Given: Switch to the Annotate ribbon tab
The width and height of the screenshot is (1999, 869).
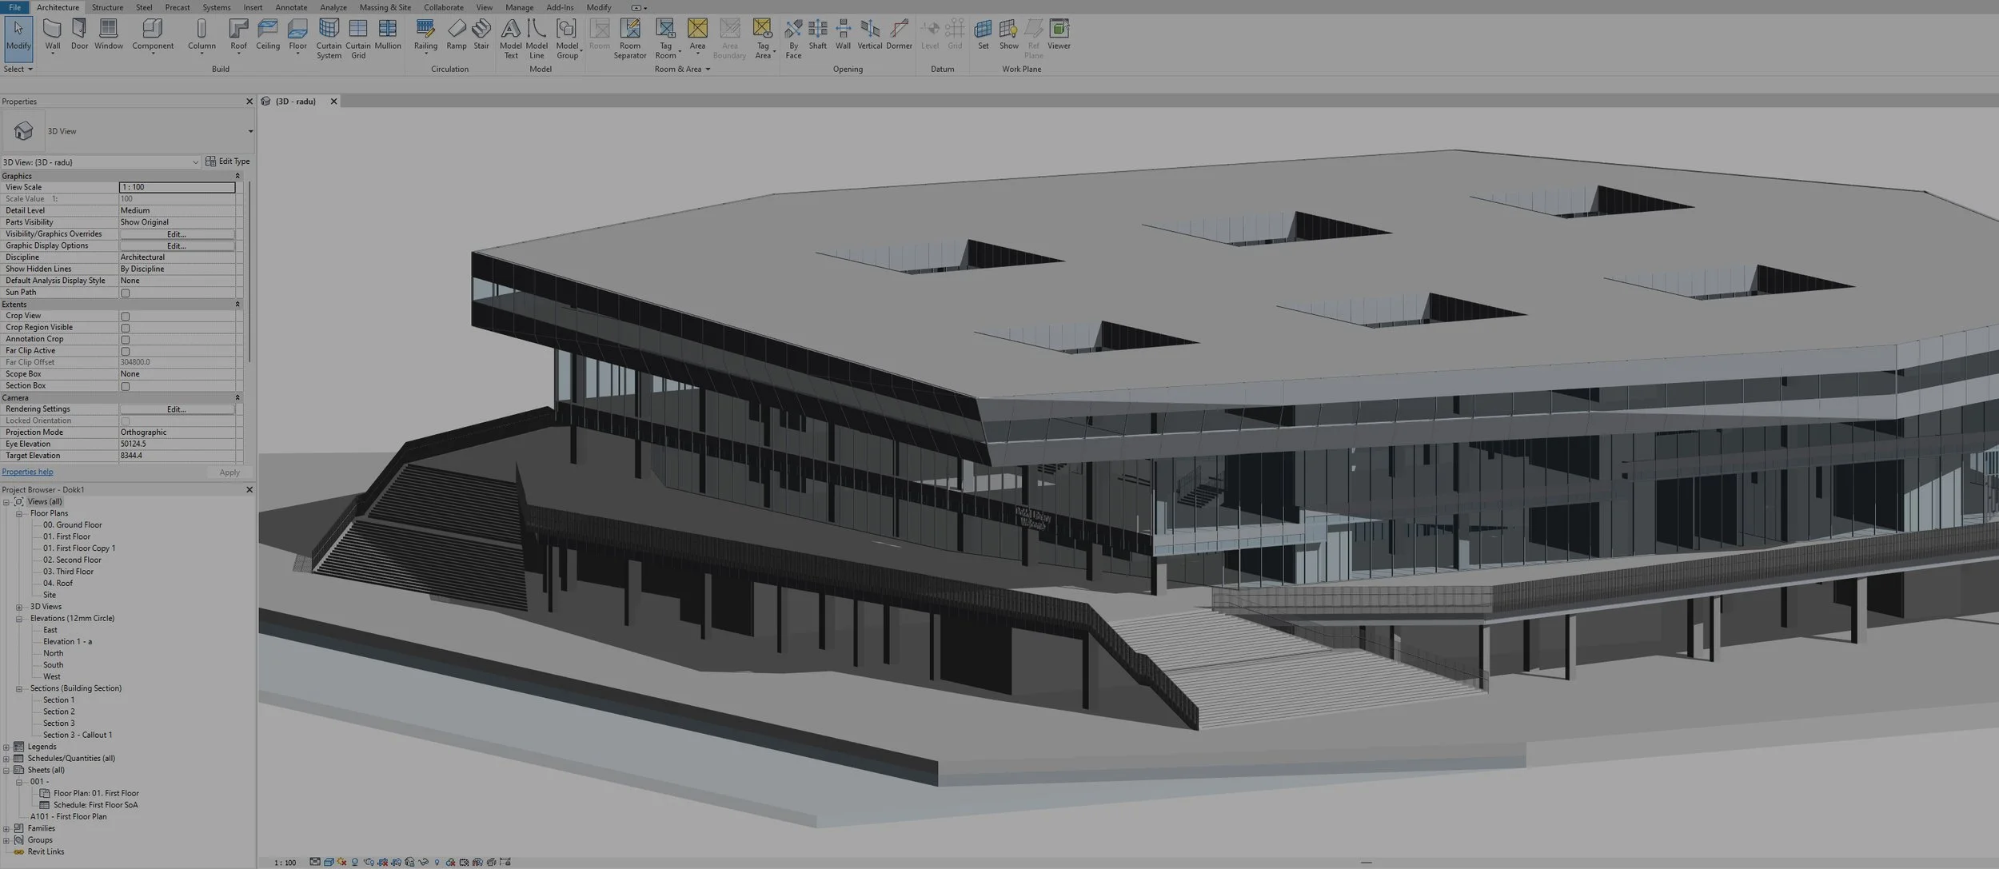Looking at the screenshot, I should coord(291,7).
